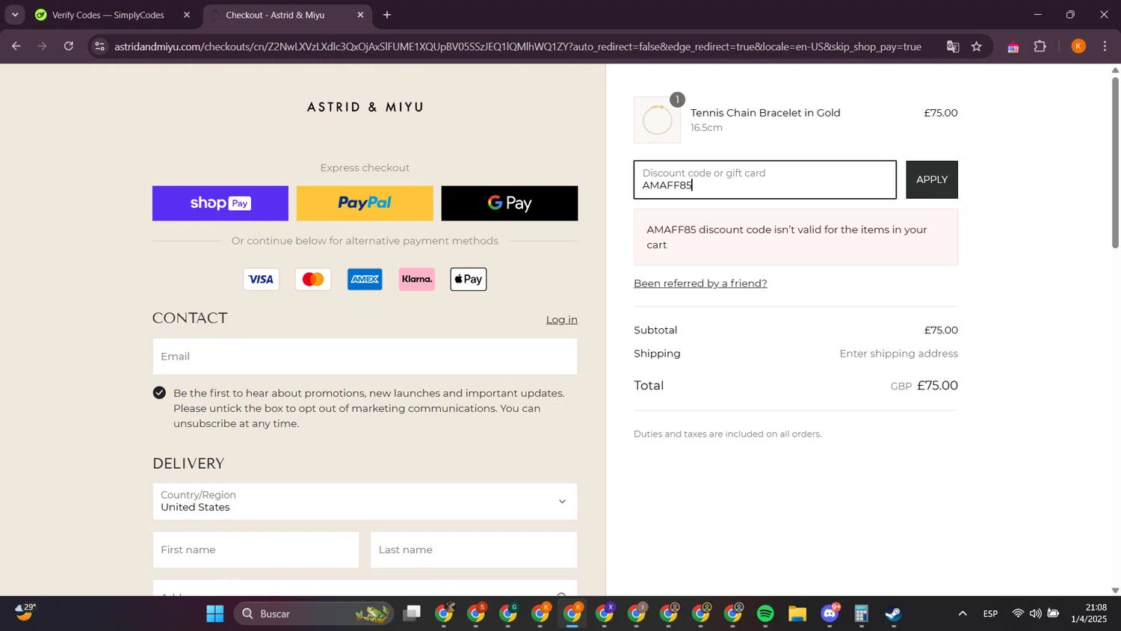Viewport: 1121px width, 631px height.
Task: Click the Klarna payment icon
Action: (x=417, y=280)
